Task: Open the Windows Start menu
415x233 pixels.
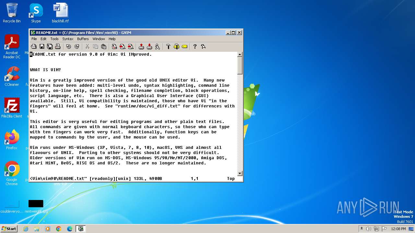Action: pyautogui.click(x=9, y=229)
